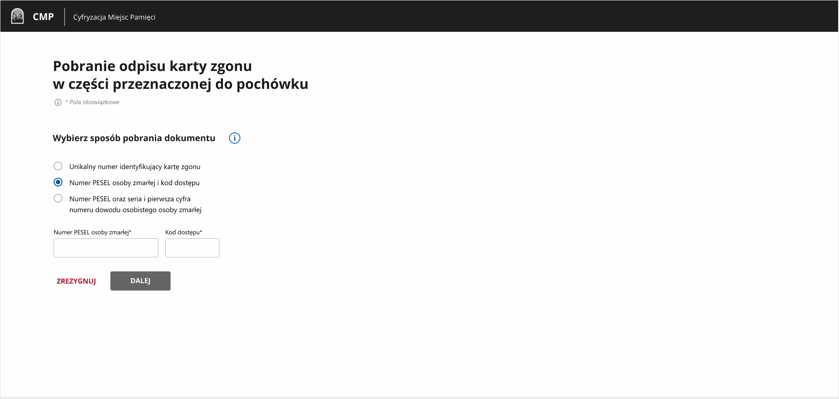839x399 pixels.
Task: Click into the Kod dostępu text field
Action: (192, 248)
